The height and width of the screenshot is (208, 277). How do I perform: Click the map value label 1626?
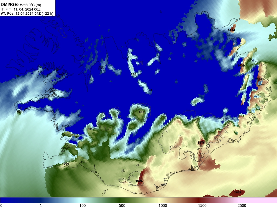click(139, 181)
